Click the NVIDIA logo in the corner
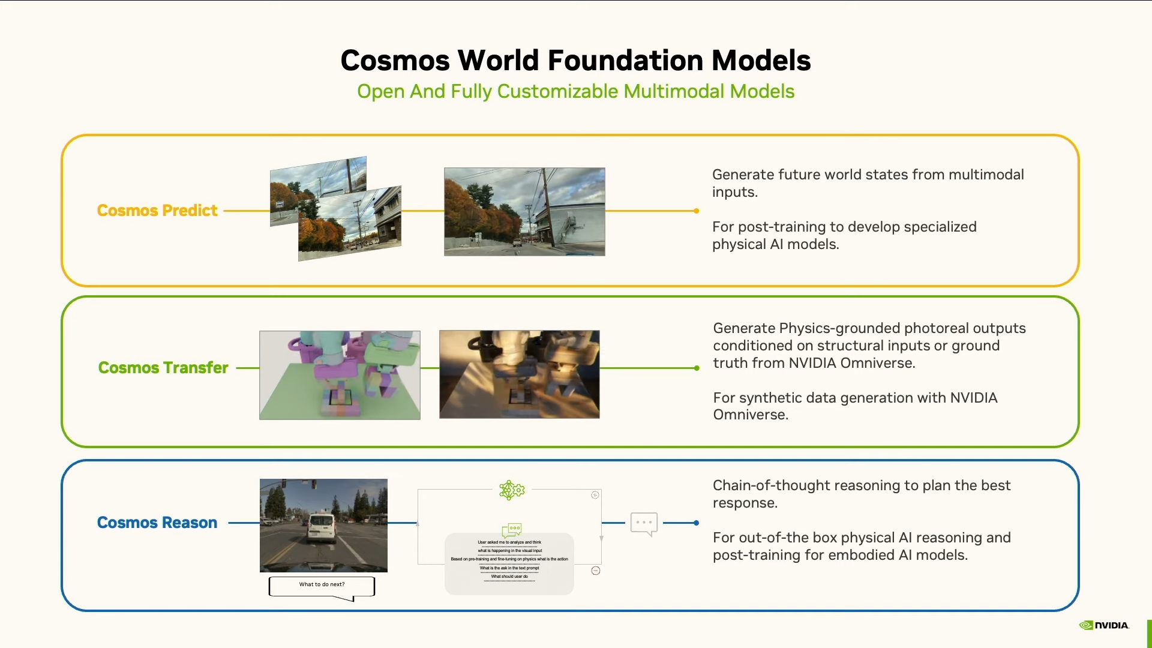This screenshot has width=1152, height=648. click(x=1104, y=625)
